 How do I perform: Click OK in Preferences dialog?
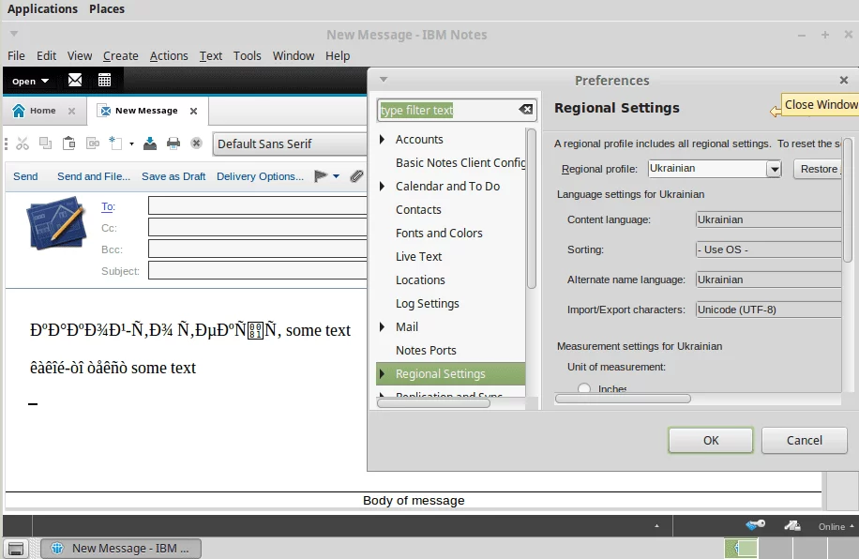(710, 440)
